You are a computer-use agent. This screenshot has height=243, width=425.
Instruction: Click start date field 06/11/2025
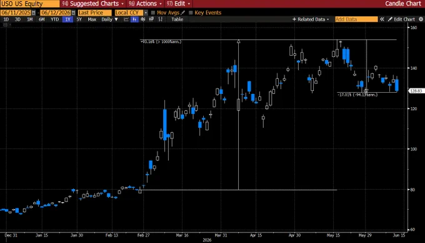(x=16, y=13)
